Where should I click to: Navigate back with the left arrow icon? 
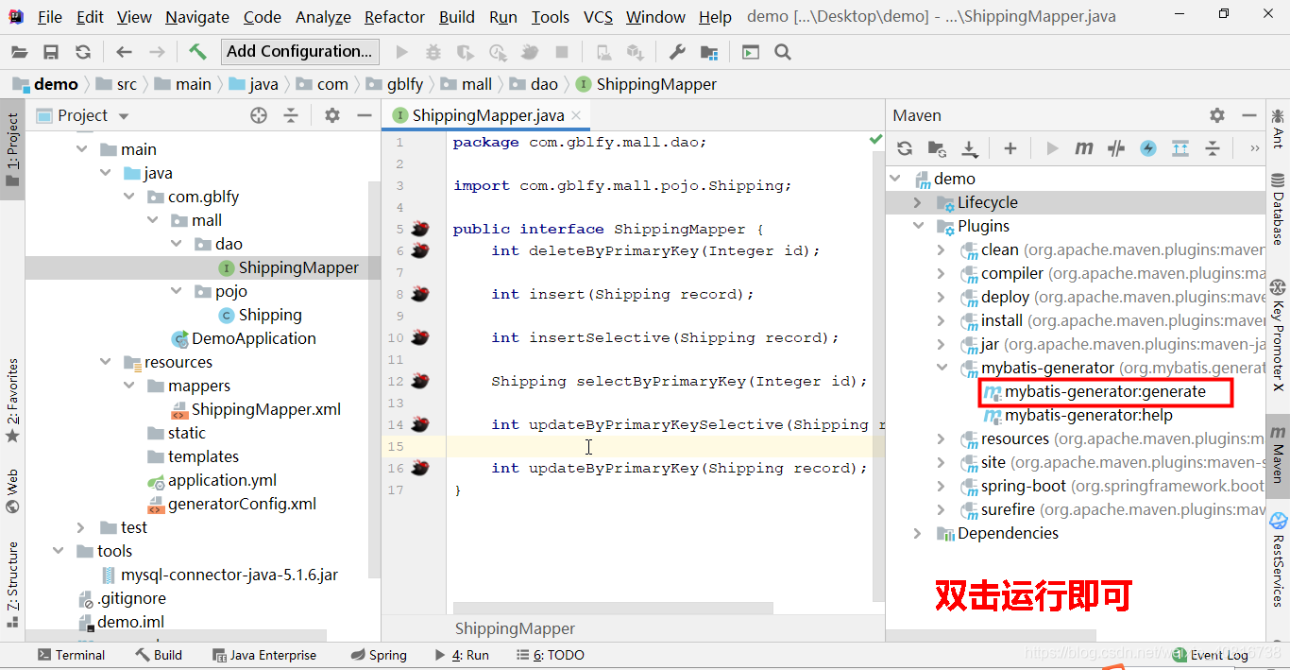coord(124,52)
